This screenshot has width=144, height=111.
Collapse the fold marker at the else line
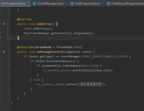(x=9, y=80)
